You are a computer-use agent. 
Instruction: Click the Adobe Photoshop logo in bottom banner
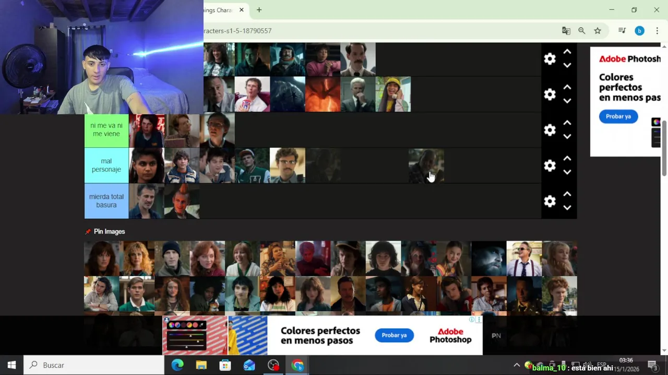click(x=450, y=335)
